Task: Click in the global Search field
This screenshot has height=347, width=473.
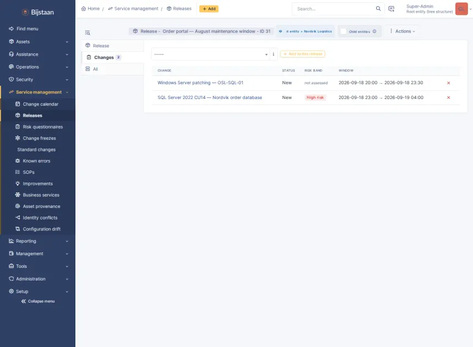Action: [x=334, y=9]
